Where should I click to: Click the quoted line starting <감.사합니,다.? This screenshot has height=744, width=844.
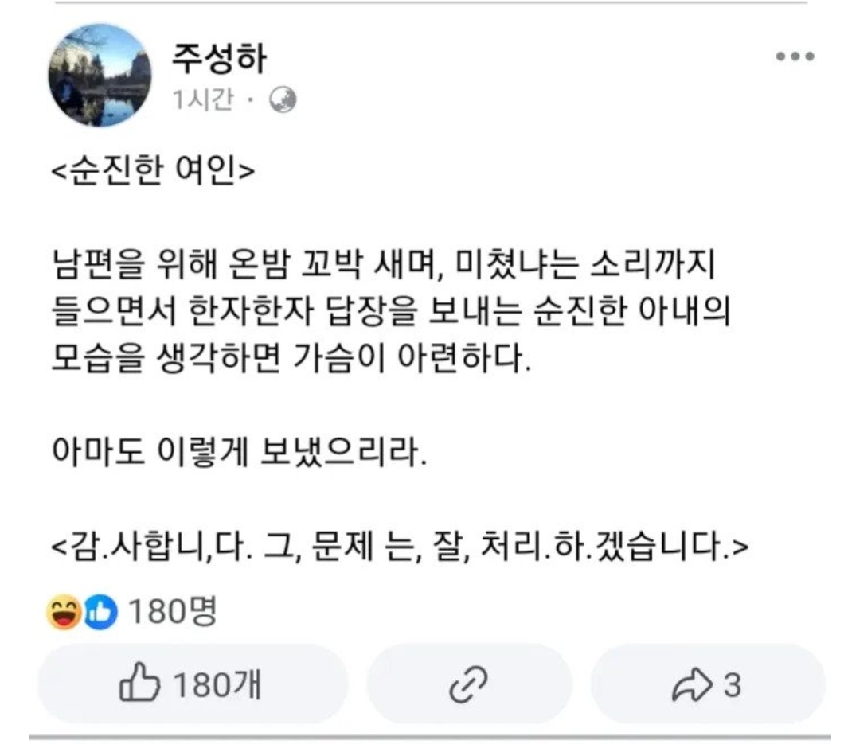coord(400,548)
